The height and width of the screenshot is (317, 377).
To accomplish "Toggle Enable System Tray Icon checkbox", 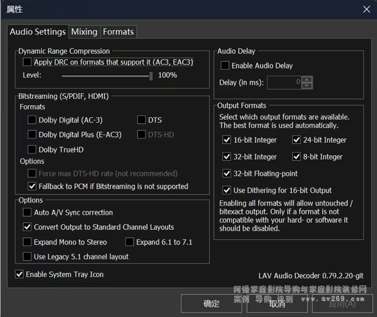I will (19, 275).
